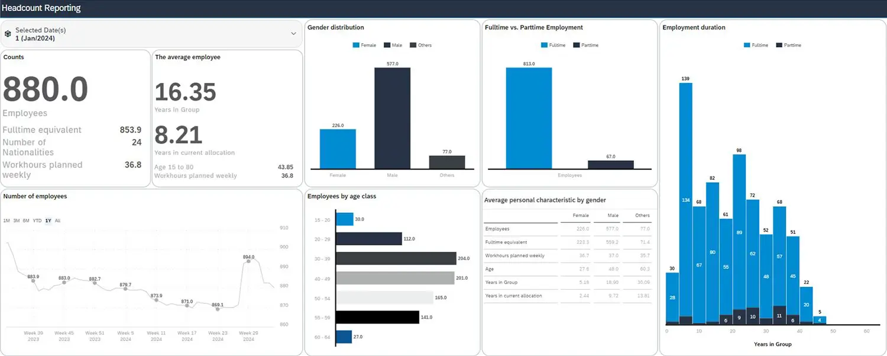Toggle the Male legend swatch in Gender distribution
887x356 pixels.
[x=387, y=45]
